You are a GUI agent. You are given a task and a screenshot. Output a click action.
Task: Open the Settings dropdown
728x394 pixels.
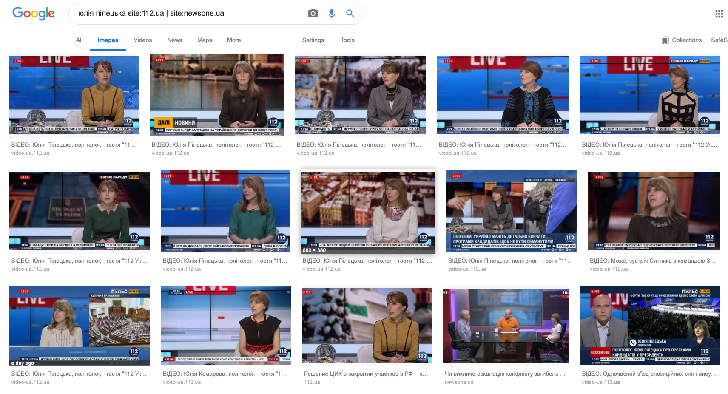313,40
